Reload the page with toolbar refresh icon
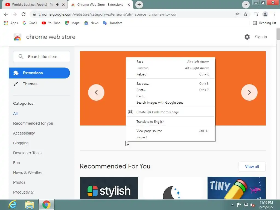 (x=24, y=14)
